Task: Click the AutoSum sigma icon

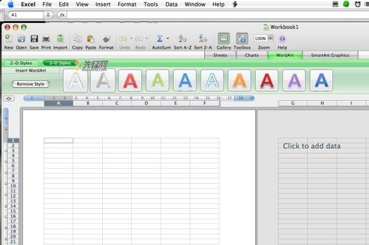Action: click(x=159, y=39)
